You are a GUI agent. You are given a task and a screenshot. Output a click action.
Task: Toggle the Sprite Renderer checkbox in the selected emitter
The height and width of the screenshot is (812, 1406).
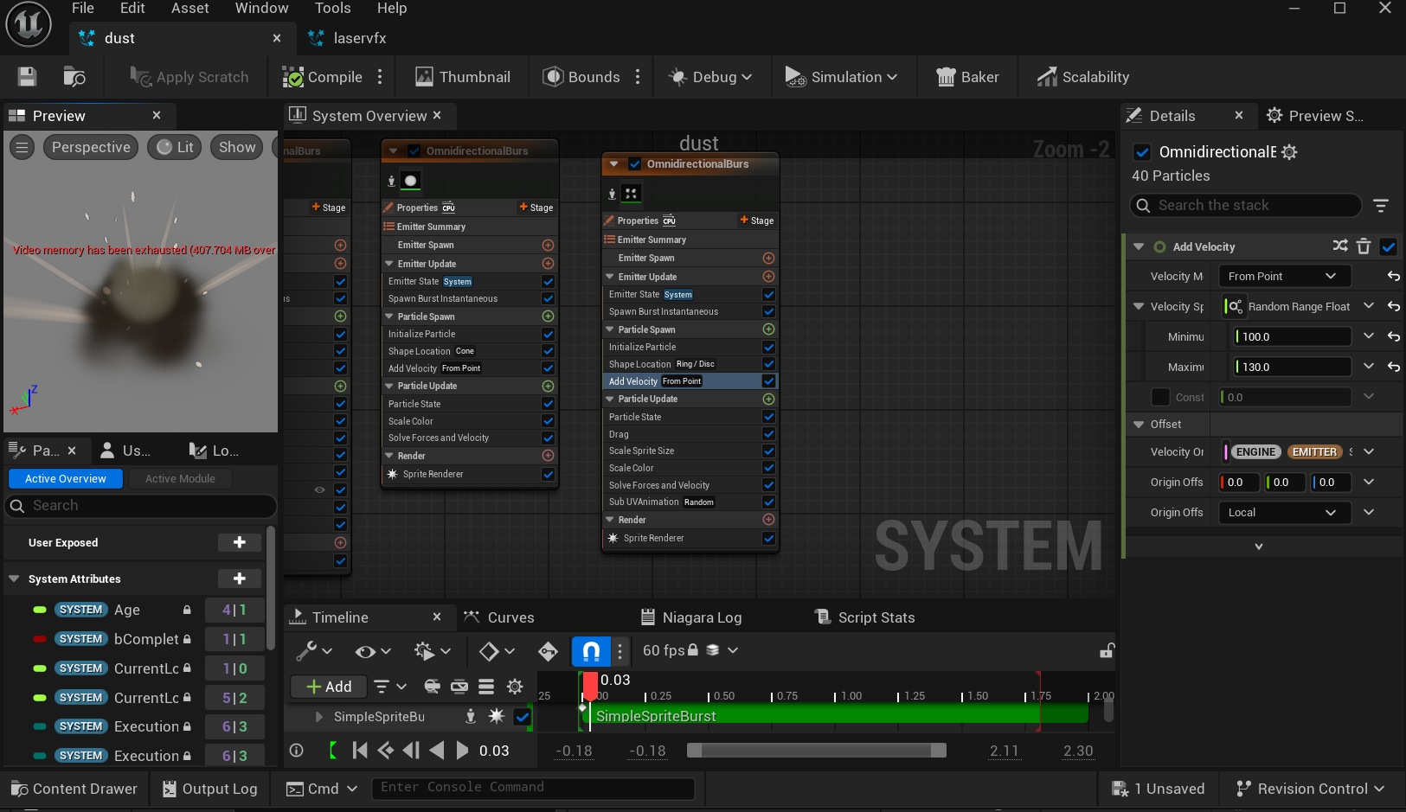(768, 538)
